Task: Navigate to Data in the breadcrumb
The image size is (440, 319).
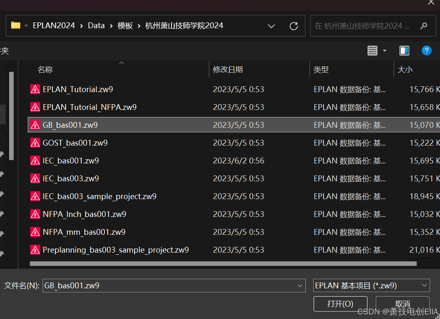Action: (96, 26)
